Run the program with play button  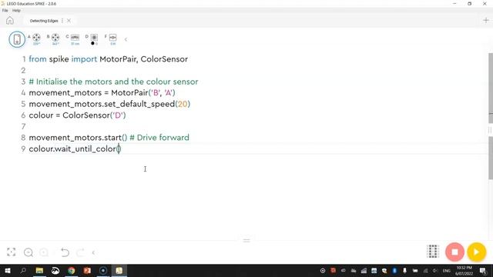pyautogui.click(x=476, y=252)
